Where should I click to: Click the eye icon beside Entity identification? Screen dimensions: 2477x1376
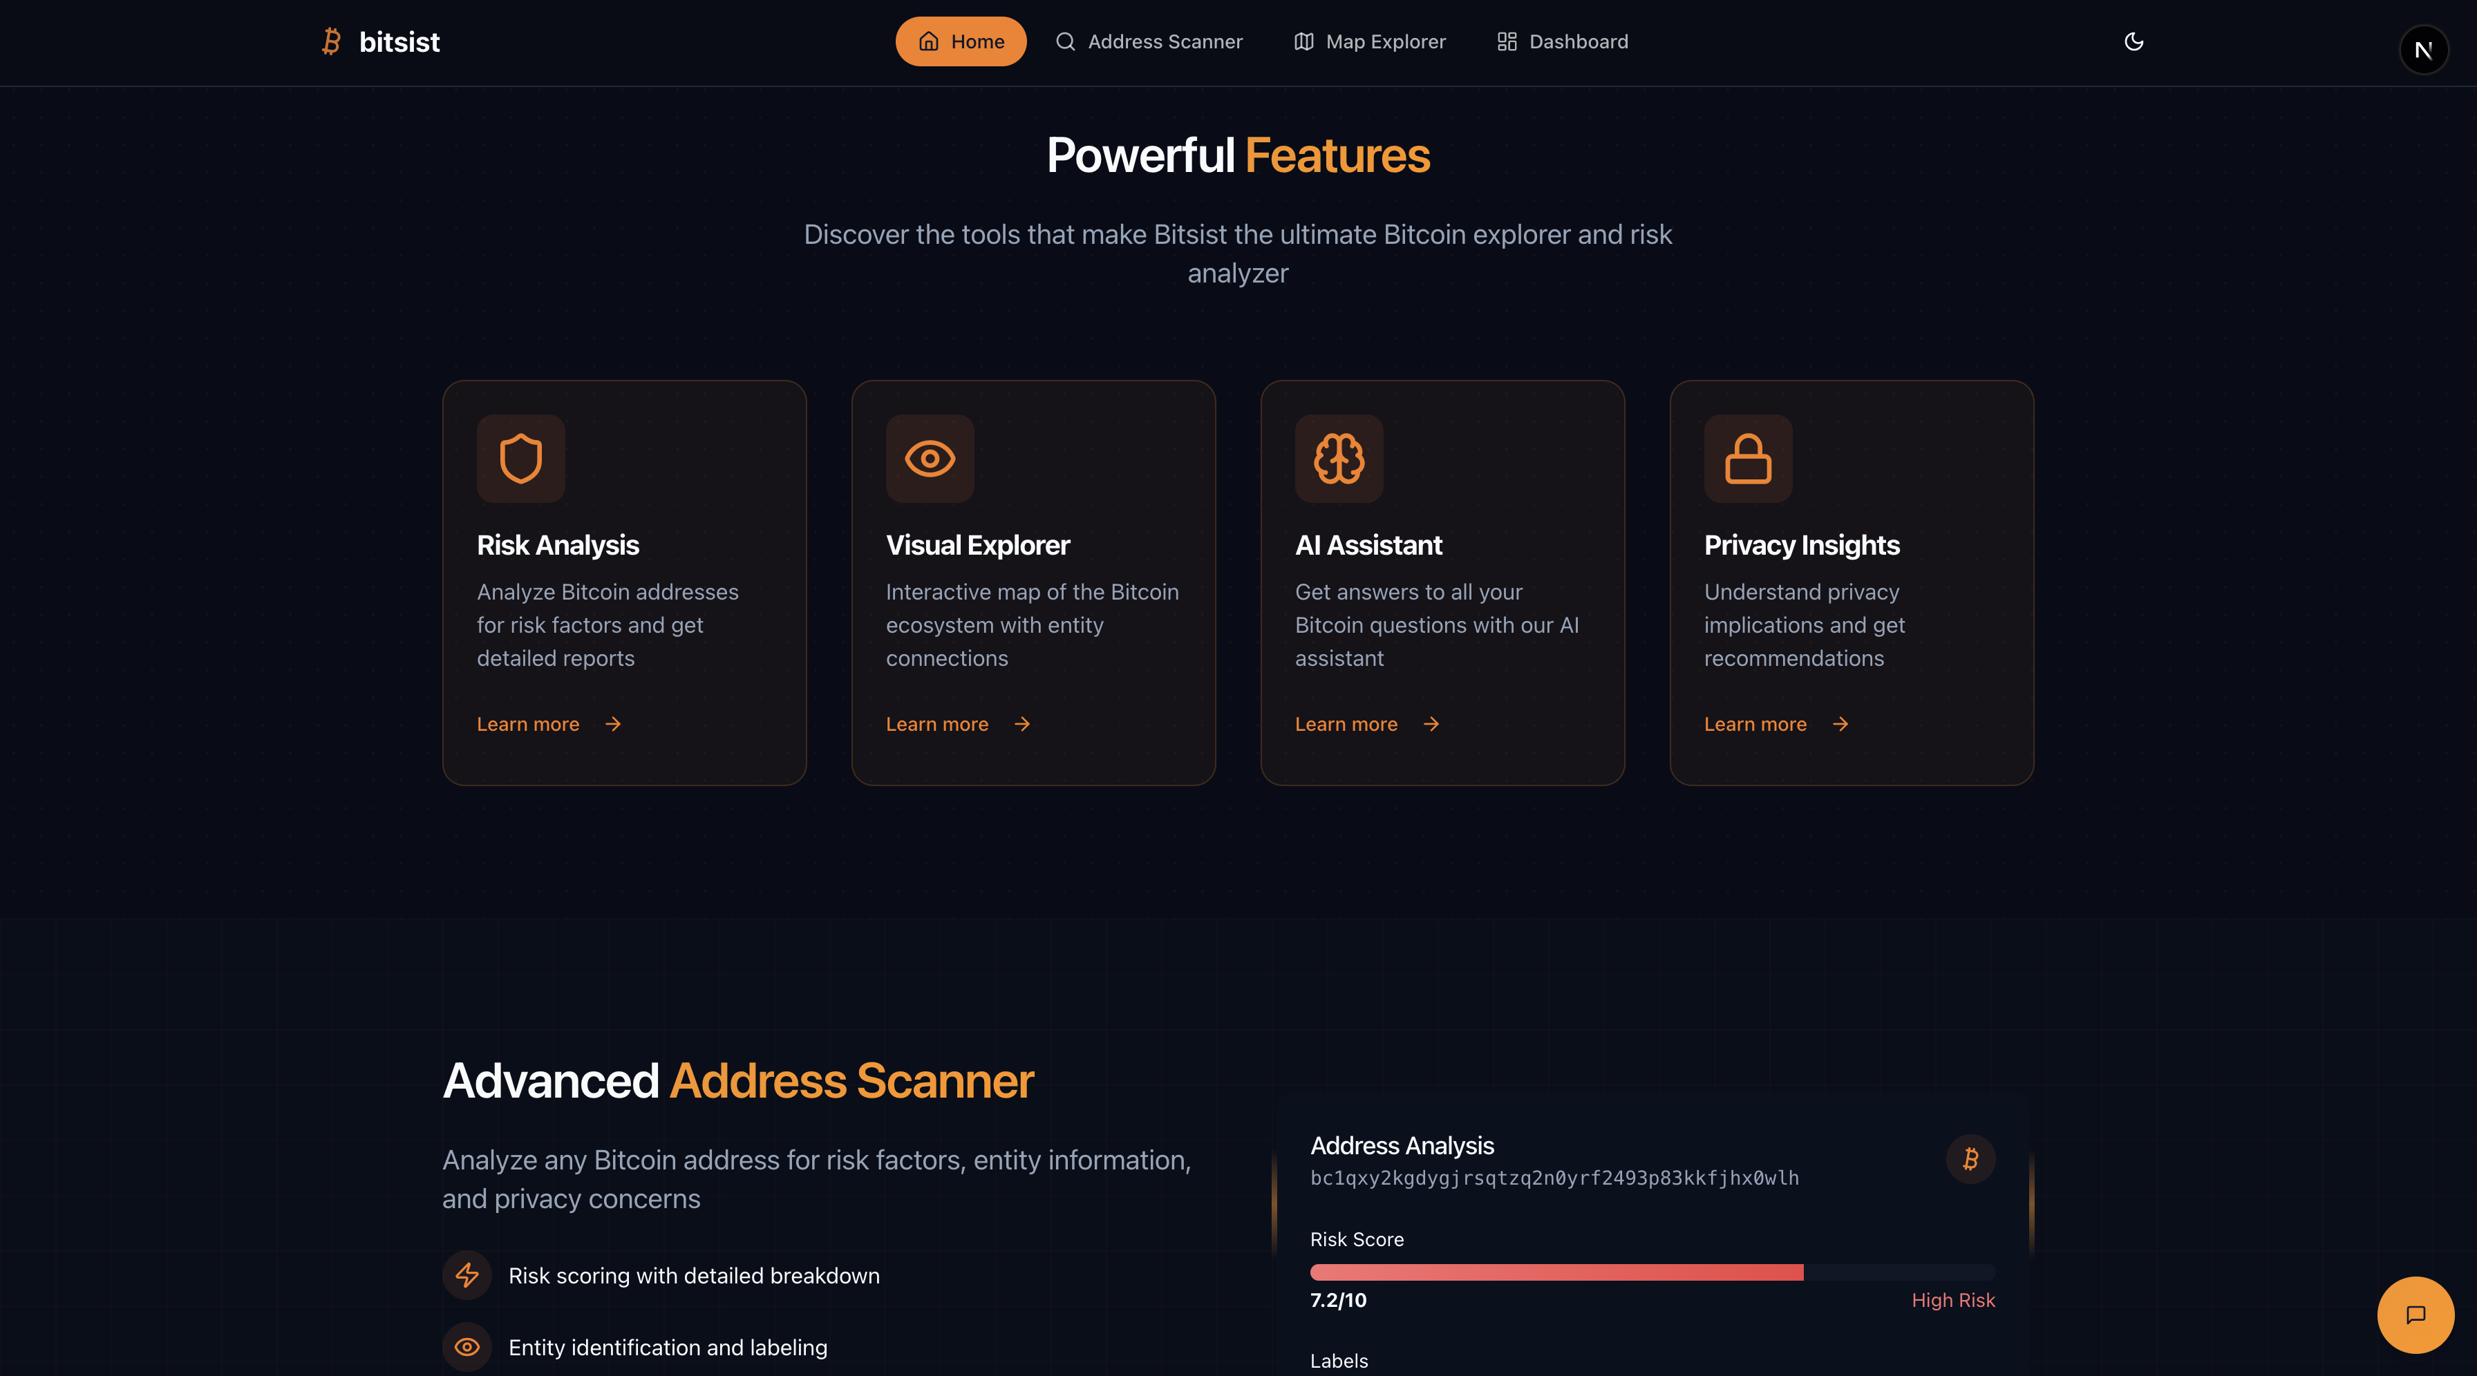467,1347
